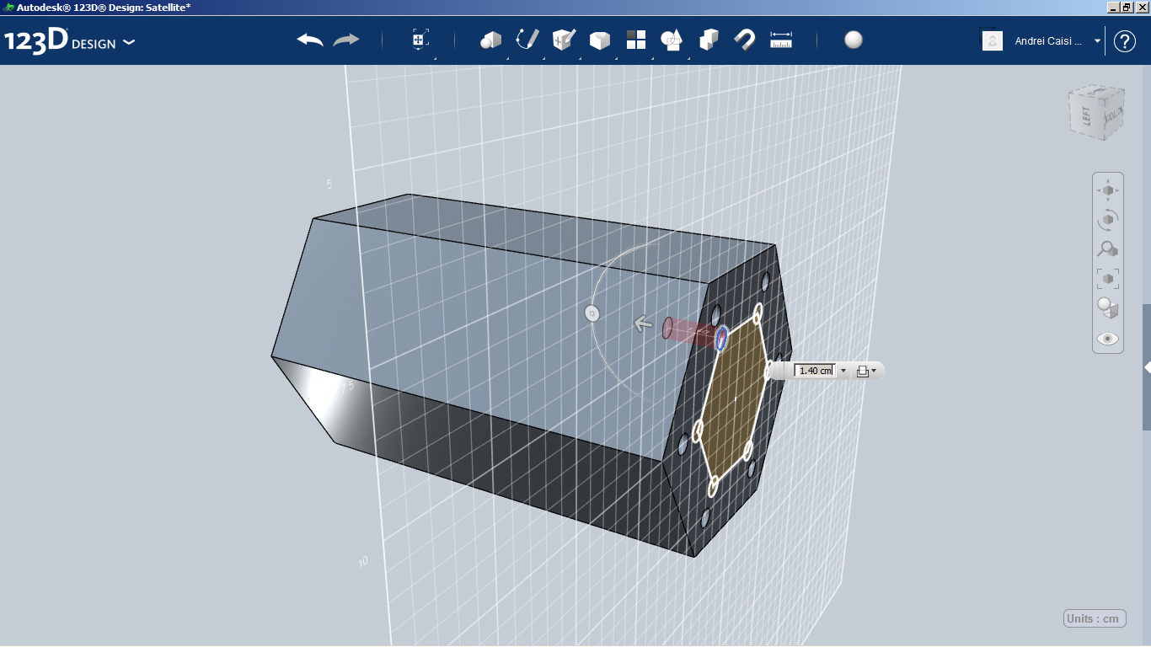Open the Combine tool
The height and width of the screenshot is (647, 1151).
[709, 40]
